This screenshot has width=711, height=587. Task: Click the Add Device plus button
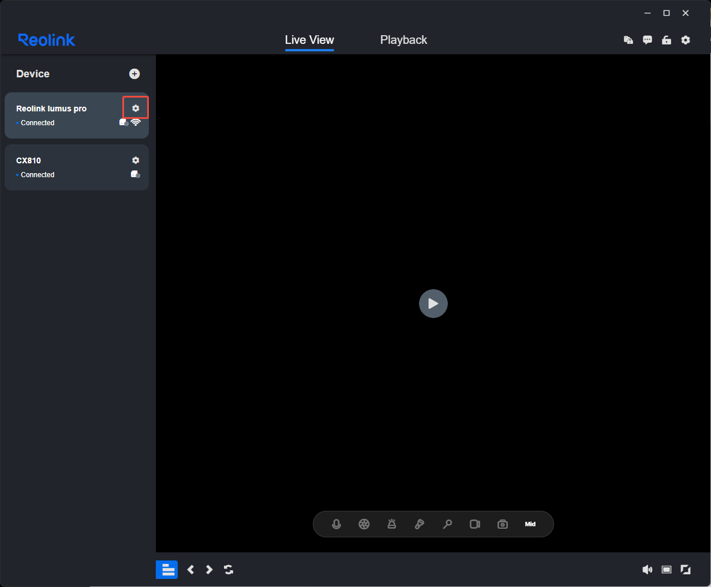point(134,74)
